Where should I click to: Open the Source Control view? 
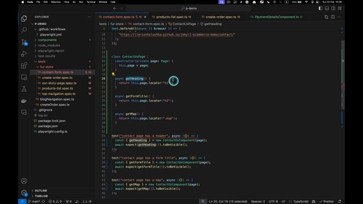pos(24,42)
